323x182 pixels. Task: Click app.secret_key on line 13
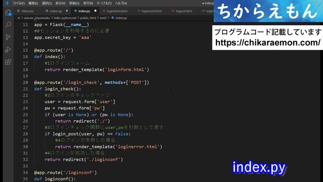(x=52, y=37)
